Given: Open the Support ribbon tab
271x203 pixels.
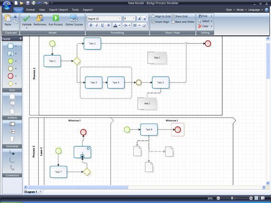Looking at the screenshot, I should point(88,10).
